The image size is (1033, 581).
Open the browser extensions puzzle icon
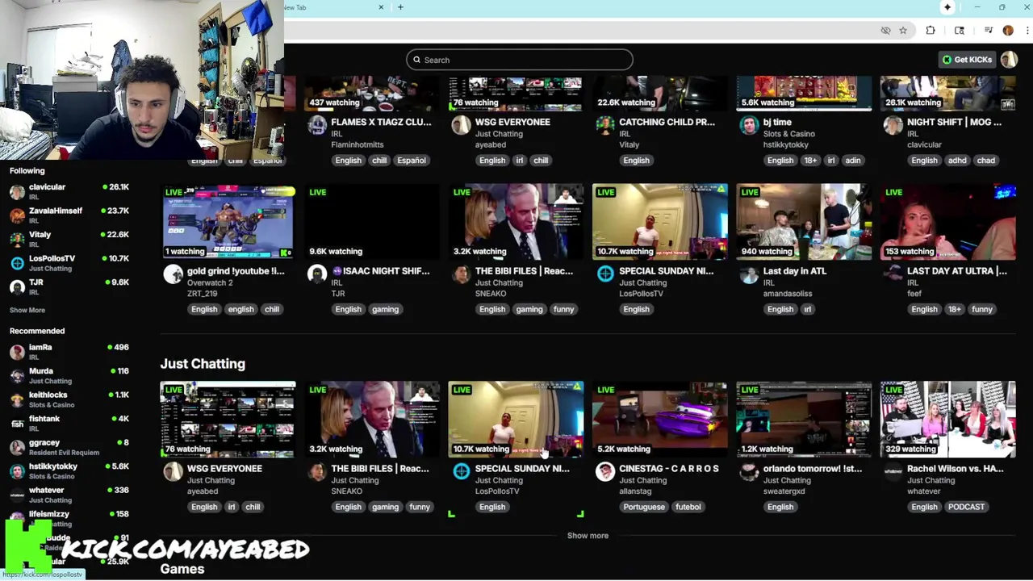coord(931,31)
